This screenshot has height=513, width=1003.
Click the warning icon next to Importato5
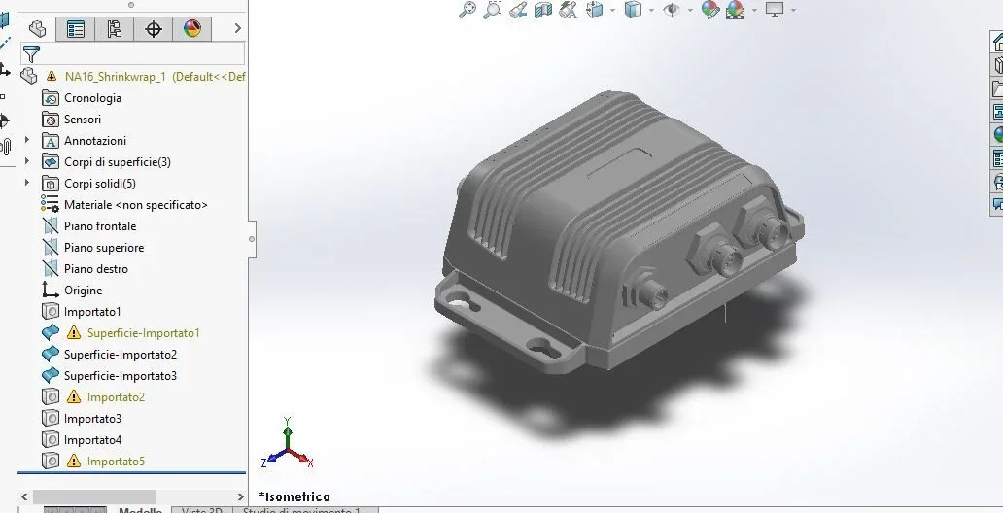point(74,461)
